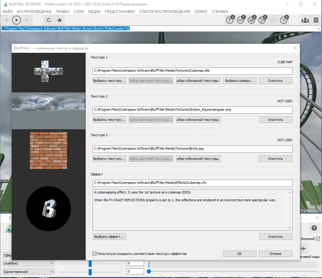Click Выбрать текстуру for Texture 1

click(109, 81)
